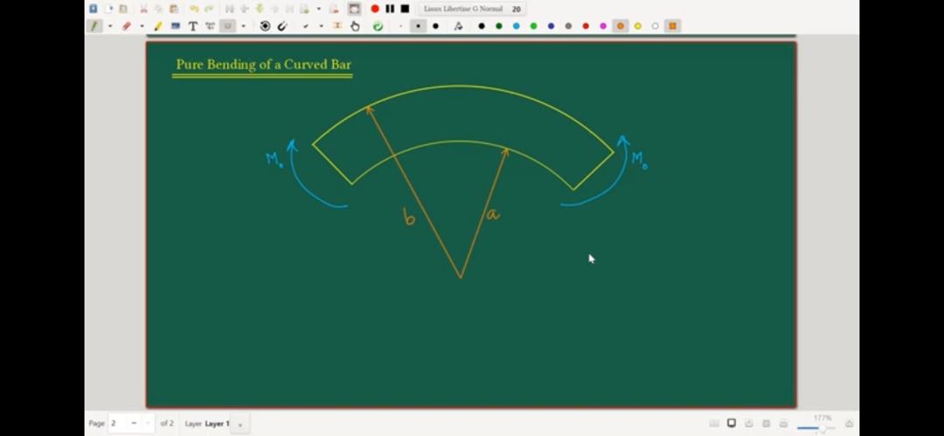The width and height of the screenshot is (944, 436).
Task: Open the Eraser options dropdown
Action: coord(142,26)
